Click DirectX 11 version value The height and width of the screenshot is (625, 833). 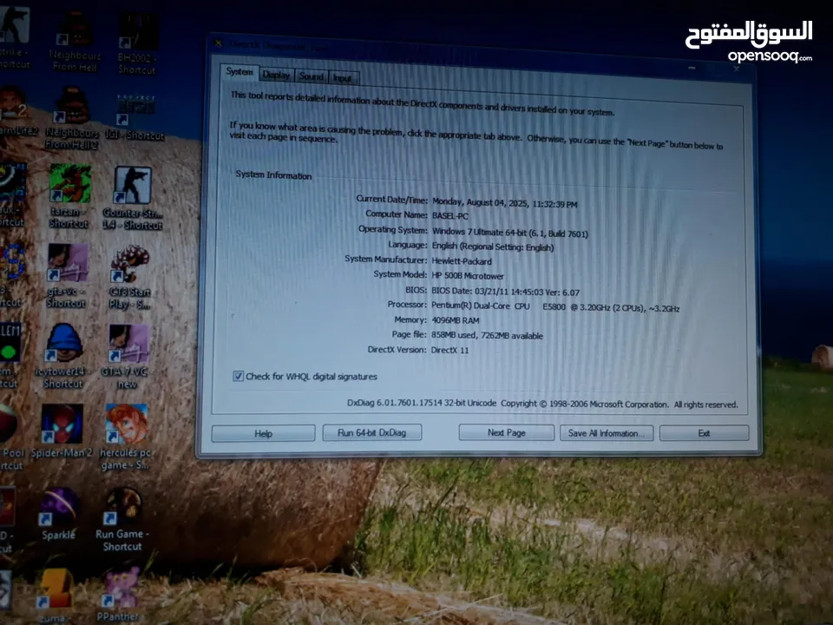click(450, 350)
